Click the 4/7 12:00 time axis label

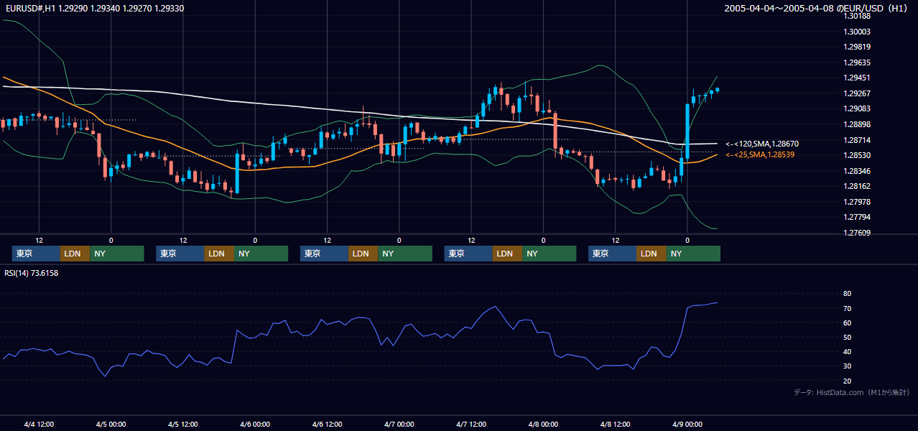[x=471, y=424]
